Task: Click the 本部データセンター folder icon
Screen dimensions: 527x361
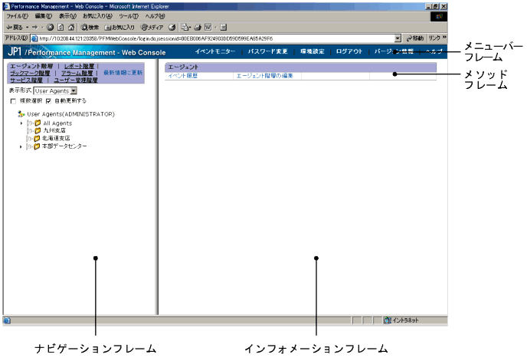Action: 37,146
